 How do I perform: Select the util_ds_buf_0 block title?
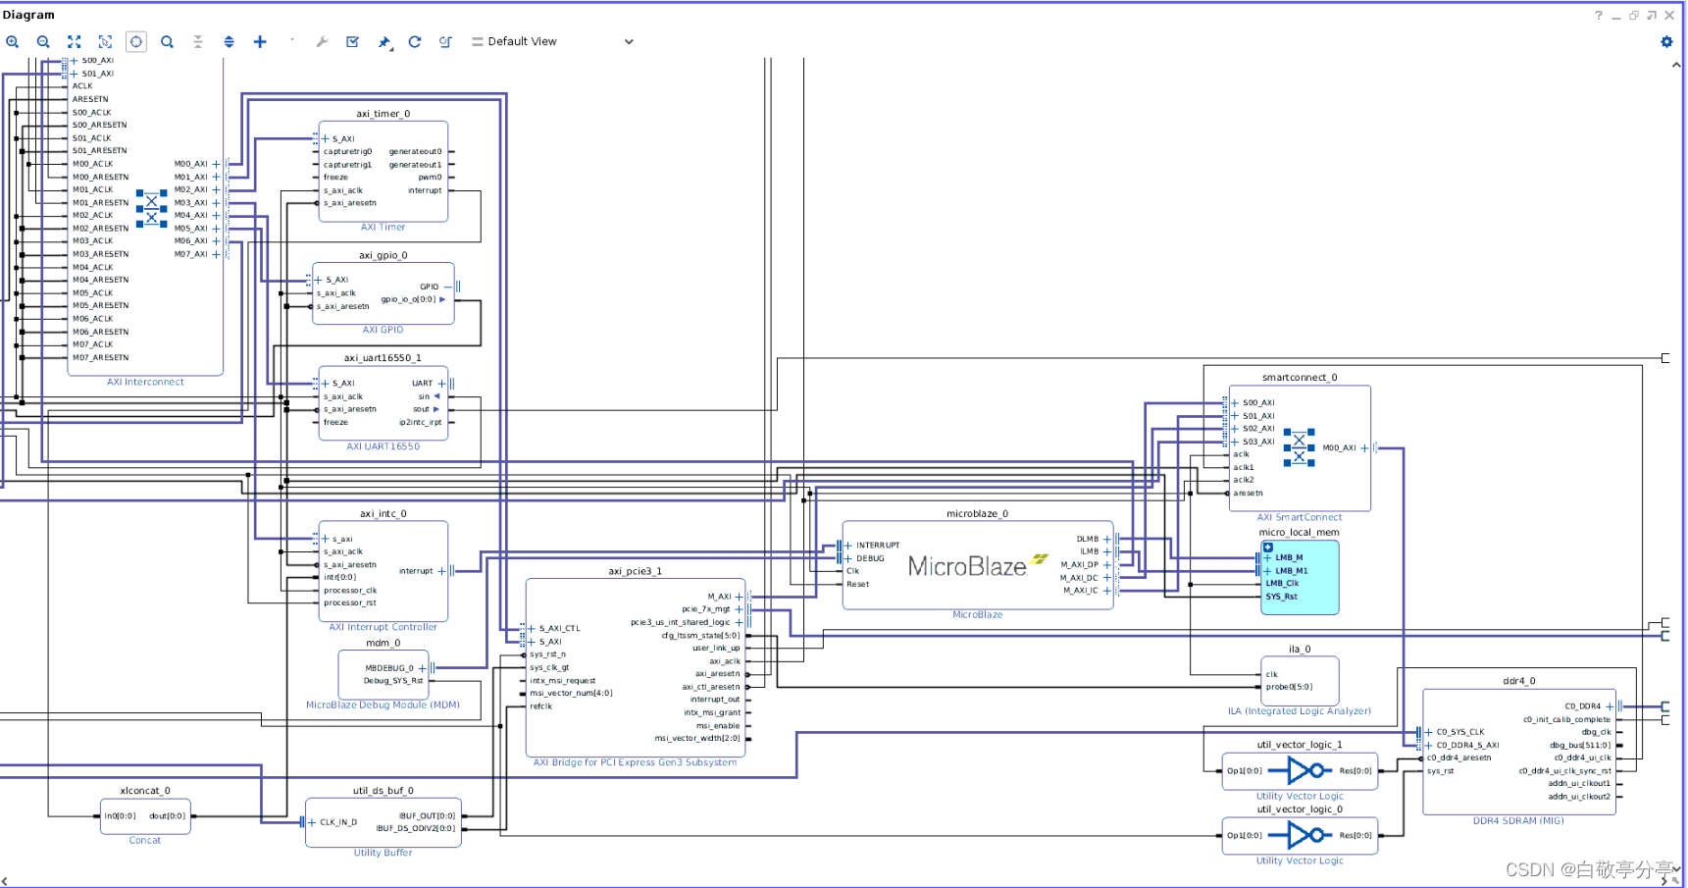point(383,790)
